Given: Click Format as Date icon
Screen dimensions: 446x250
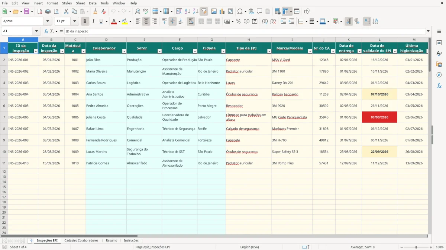Looking at the screenshot, I should pyautogui.click(x=255, y=21).
